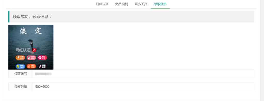Click the blue smiley-face badge
This screenshot has width=264, height=101.
20,66
